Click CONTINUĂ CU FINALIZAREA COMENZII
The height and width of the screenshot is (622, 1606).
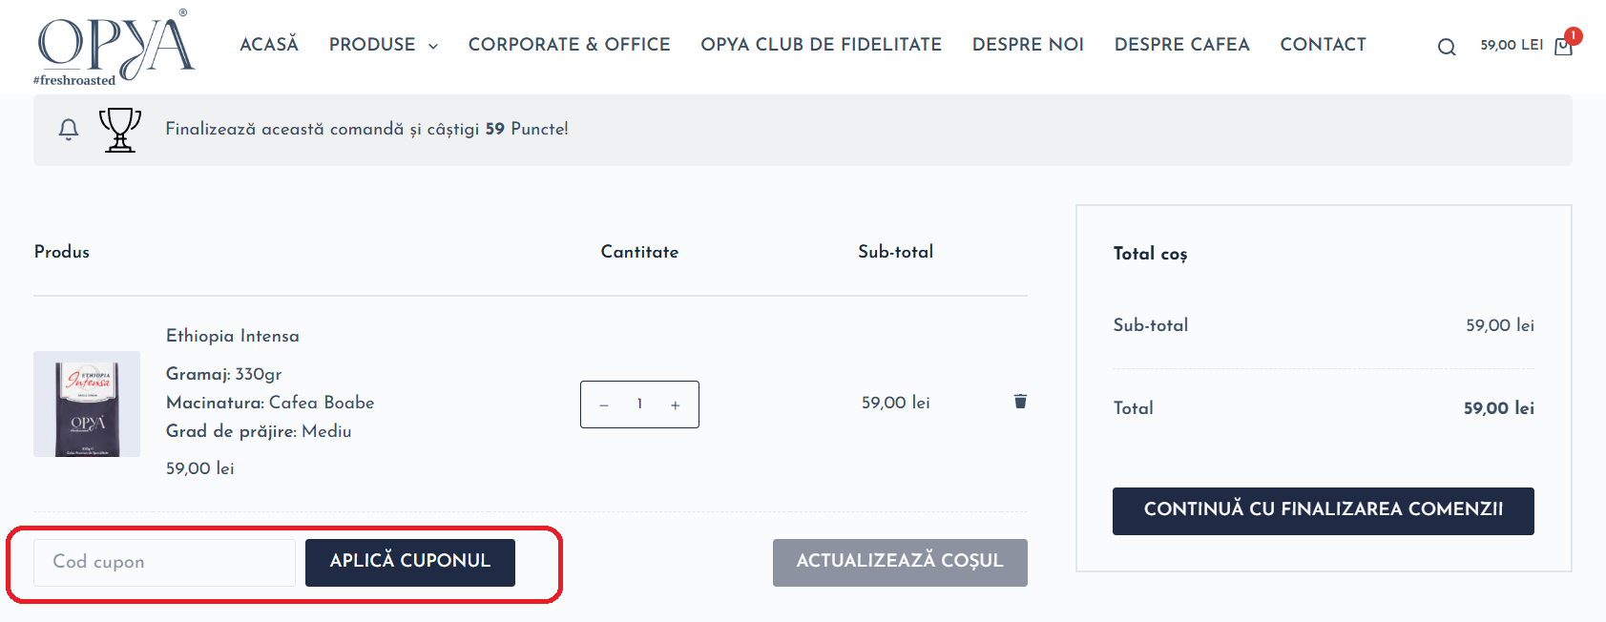point(1323,510)
